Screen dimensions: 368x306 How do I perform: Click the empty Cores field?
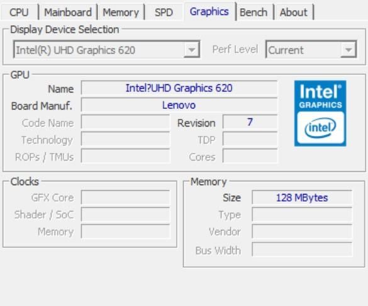[x=250, y=156]
